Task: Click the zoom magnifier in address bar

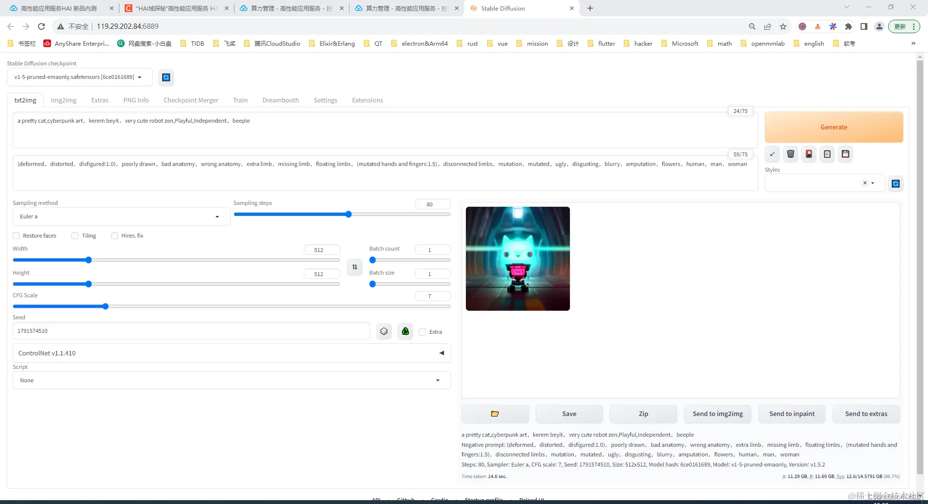Action: coord(752,26)
